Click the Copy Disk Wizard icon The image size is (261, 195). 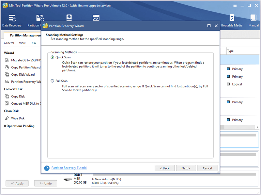[7, 74]
